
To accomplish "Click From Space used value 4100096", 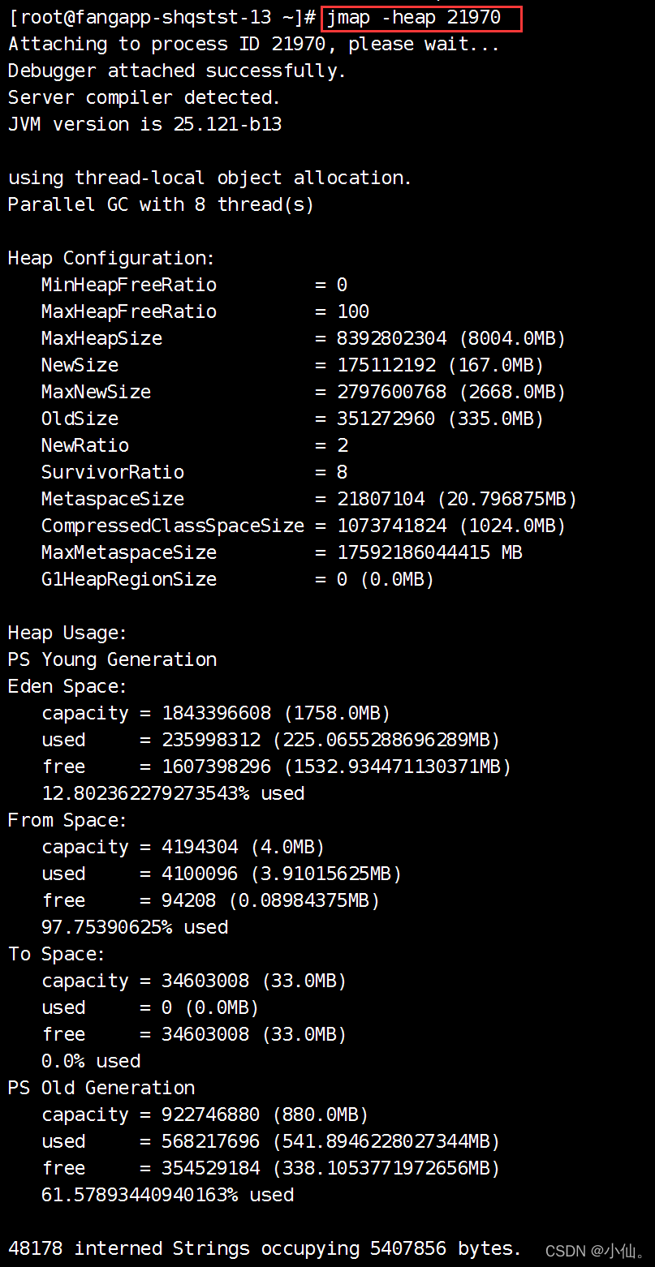I will (x=200, y=874).
